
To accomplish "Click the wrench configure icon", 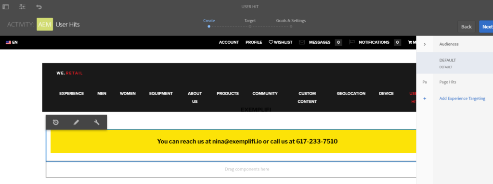I will [x=96, y=122].
